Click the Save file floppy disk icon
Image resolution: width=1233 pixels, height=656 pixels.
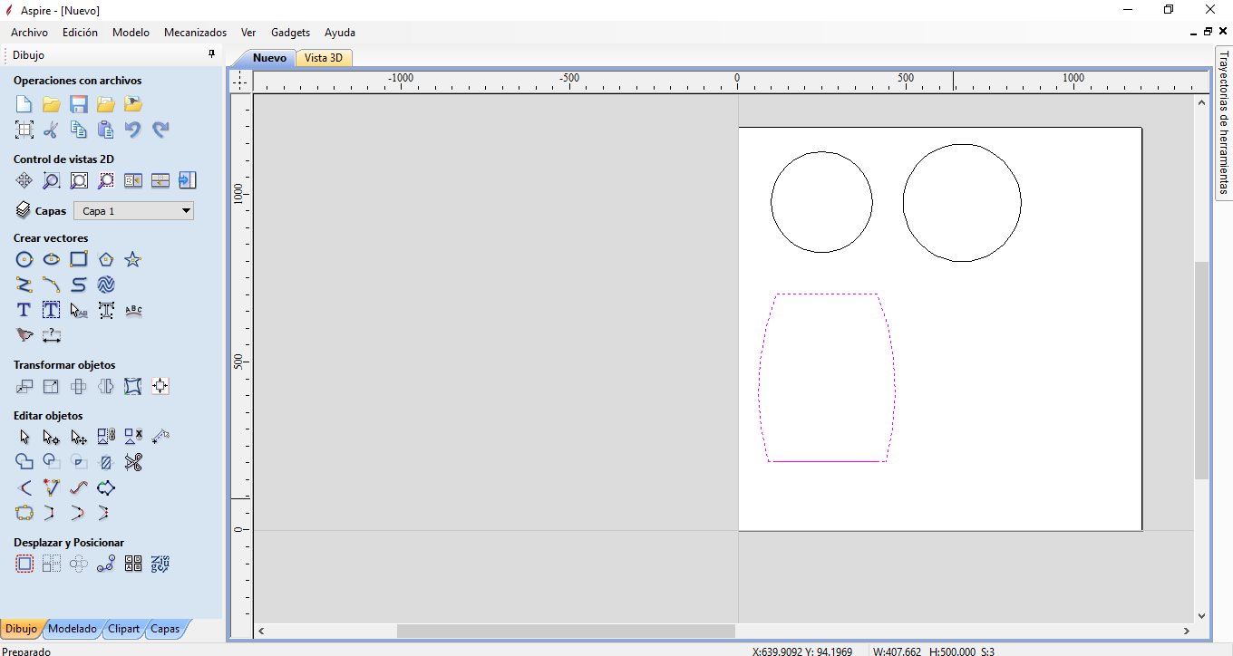tap(79, 104)
